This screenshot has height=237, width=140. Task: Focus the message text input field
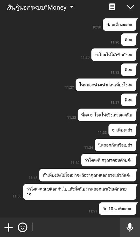point(75,227)
